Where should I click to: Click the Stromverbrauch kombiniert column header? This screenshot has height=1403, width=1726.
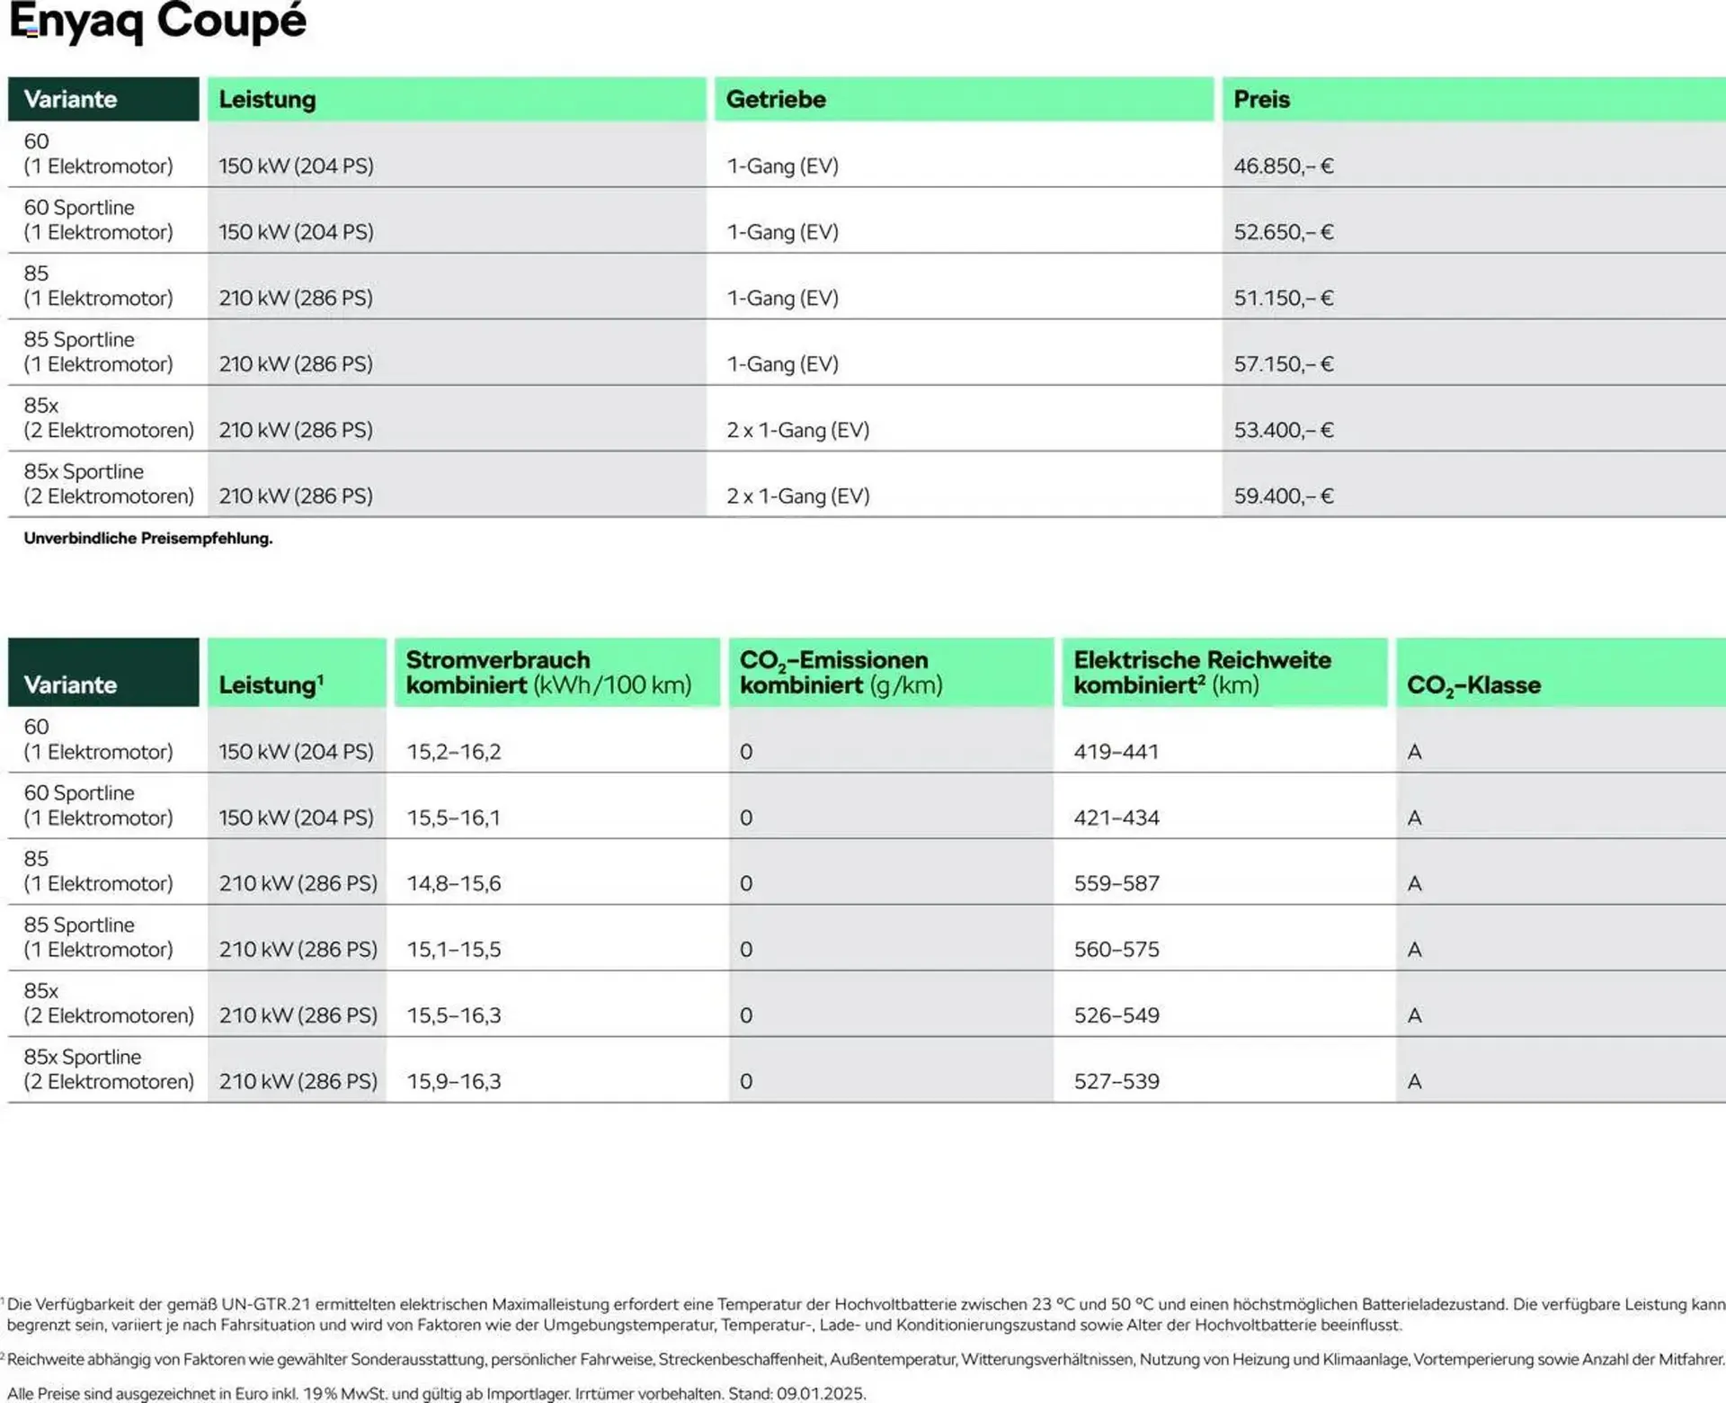(548, 673)
